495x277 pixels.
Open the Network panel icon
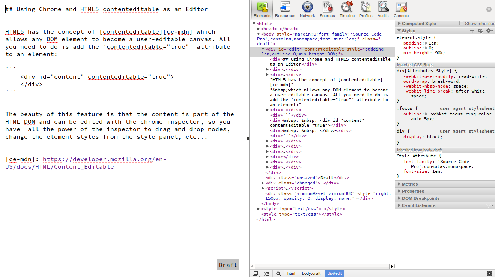307,10
